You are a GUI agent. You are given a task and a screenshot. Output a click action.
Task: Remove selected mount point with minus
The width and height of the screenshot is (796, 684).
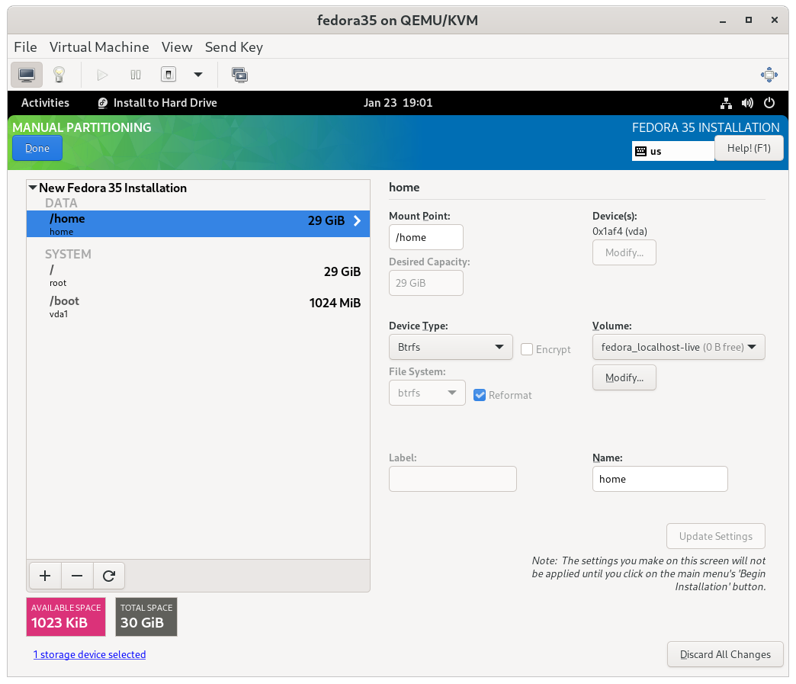pyautogui.click(x=77, y=576)
